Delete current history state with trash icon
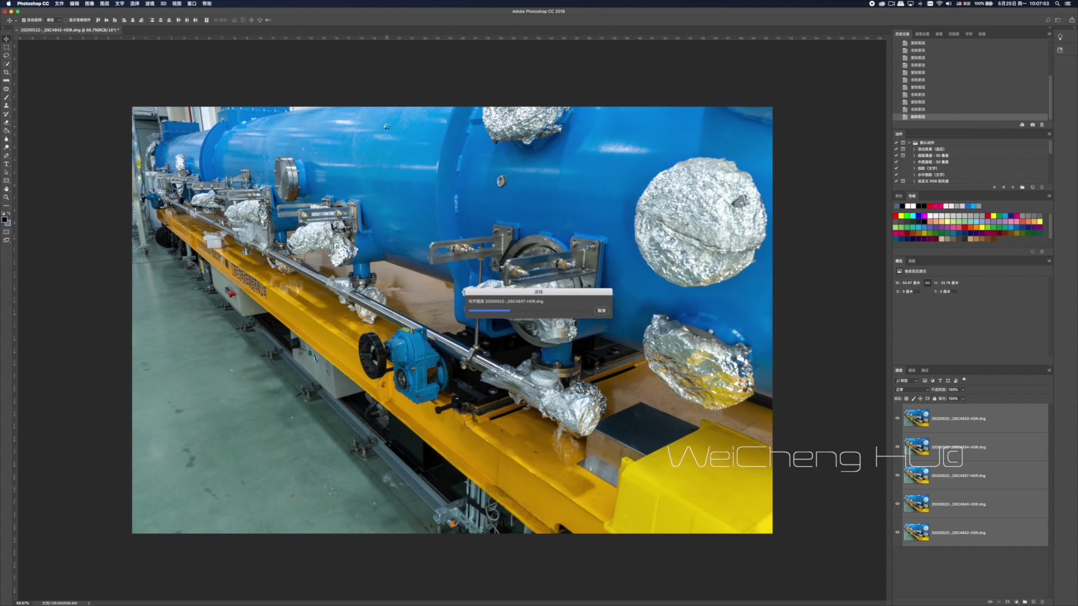The image size is (1078, 606). pos(1042,125)
